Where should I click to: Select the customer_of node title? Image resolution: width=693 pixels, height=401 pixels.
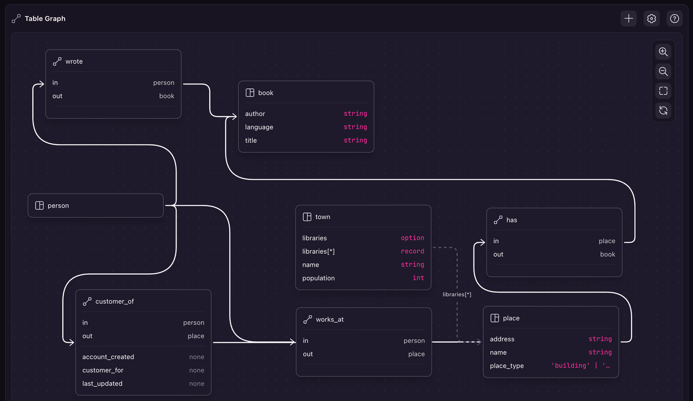coord(115,301)
